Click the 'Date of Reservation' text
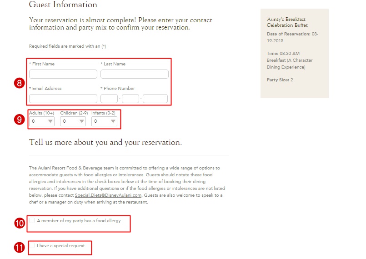366x259 pixels. [292, 37]
